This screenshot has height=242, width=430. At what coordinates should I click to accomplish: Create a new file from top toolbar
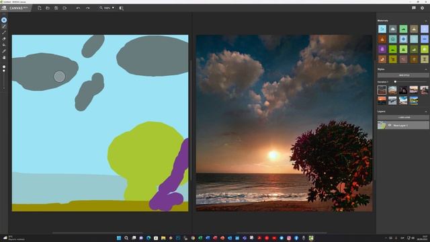(40, 8)
